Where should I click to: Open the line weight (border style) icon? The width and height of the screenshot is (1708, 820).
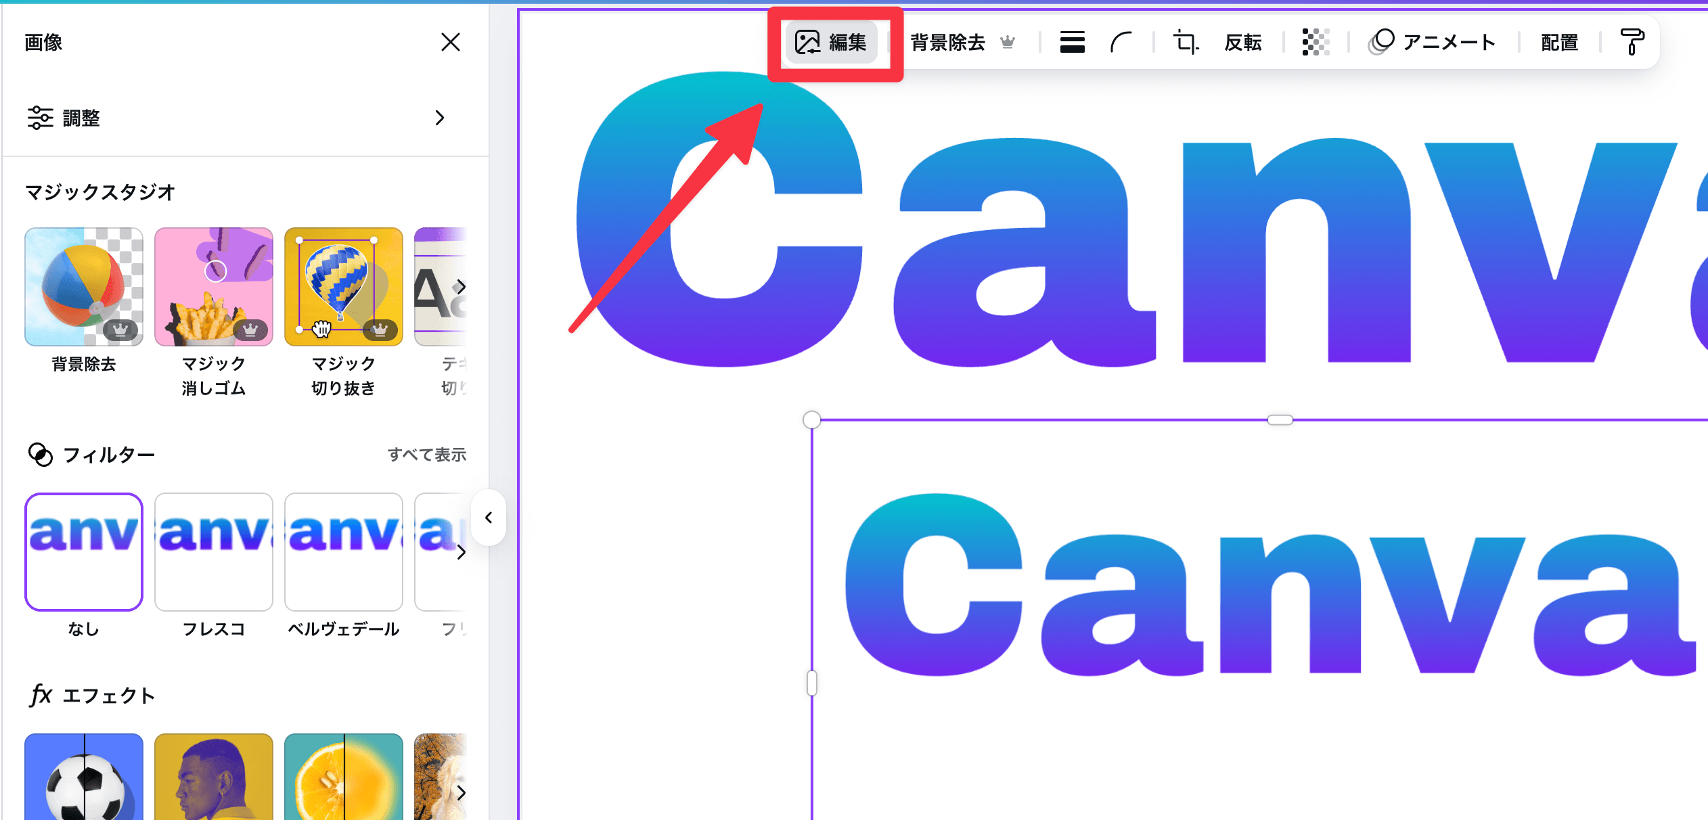[x=1072, y=43]
